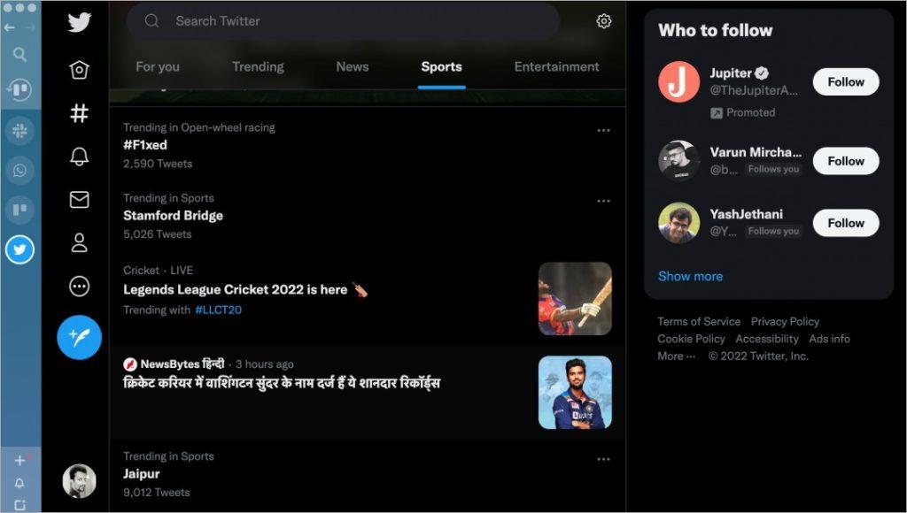
Task: Go to the Twitter Home birdhouse icon
Action: 79,70
